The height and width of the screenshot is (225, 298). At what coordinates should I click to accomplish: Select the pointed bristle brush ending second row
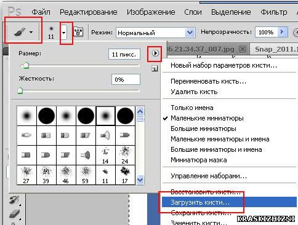pos(125,135)
